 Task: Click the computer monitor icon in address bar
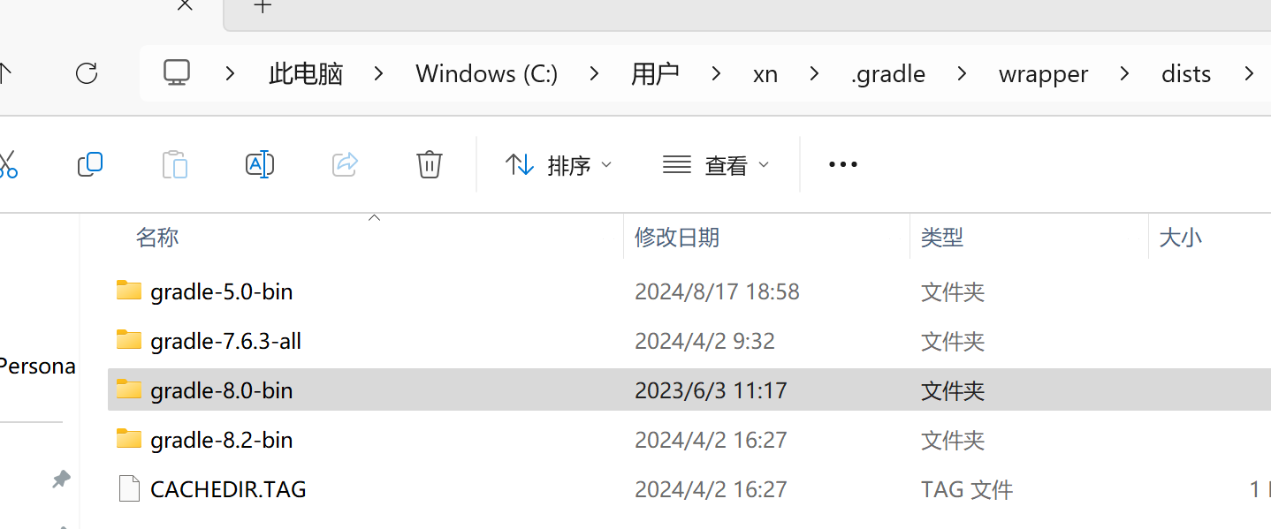tap(177, 73)
